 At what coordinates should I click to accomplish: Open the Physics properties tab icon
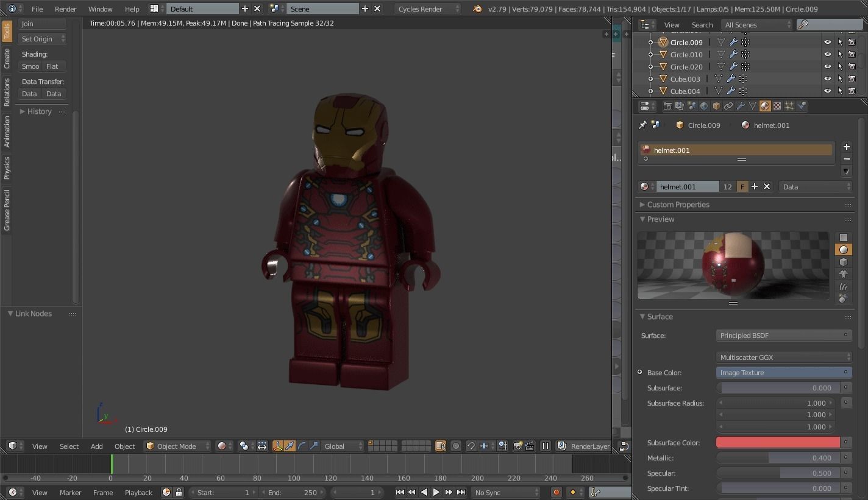(802, 106)
